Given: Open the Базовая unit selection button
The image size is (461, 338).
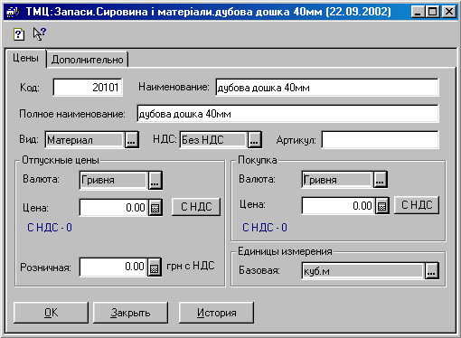Looking at the screenshot, I should click(x=432, y=271).
